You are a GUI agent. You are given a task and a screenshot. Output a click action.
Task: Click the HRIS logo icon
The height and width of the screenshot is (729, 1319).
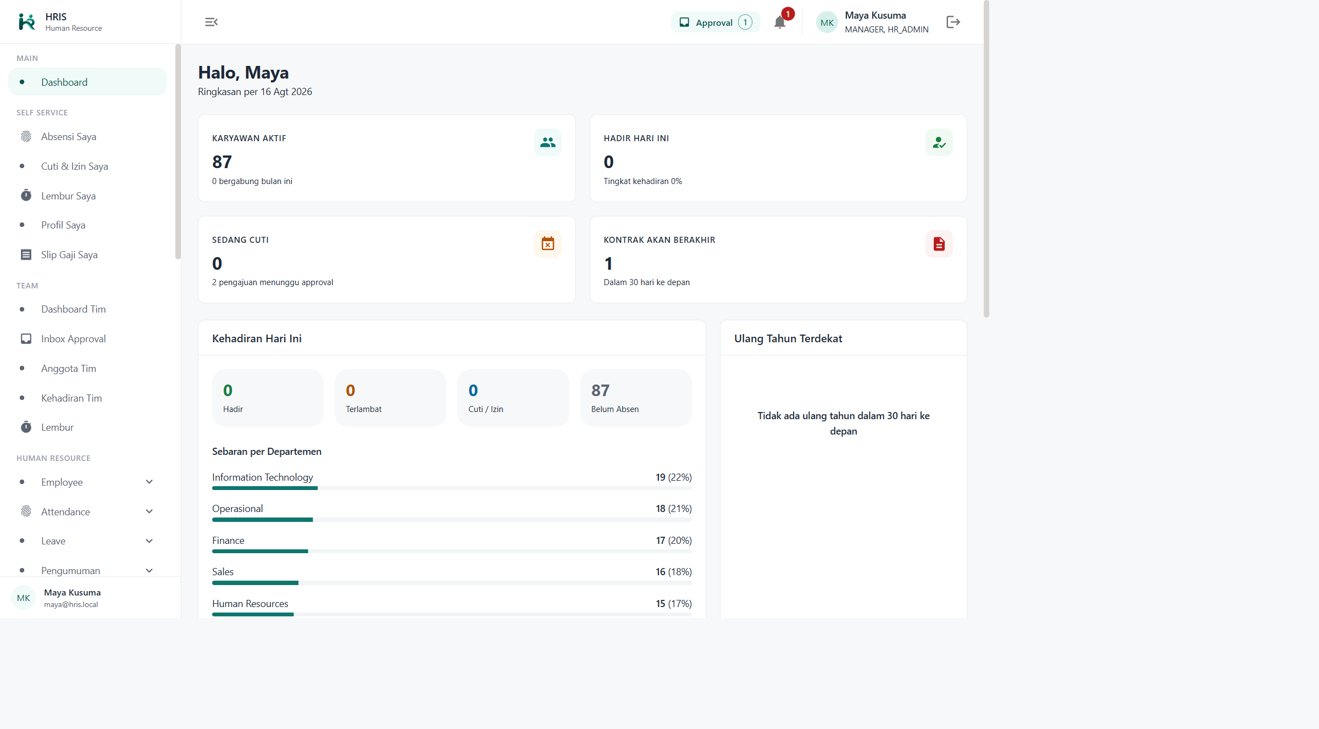tap(26, 22)
